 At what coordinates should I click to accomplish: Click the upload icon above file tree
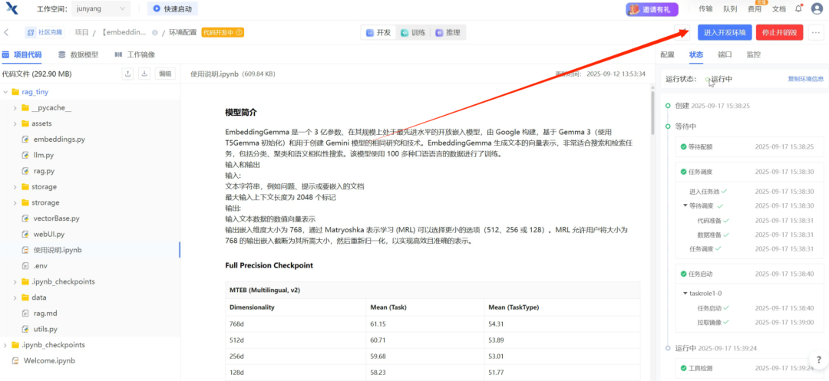click(128, 74)
